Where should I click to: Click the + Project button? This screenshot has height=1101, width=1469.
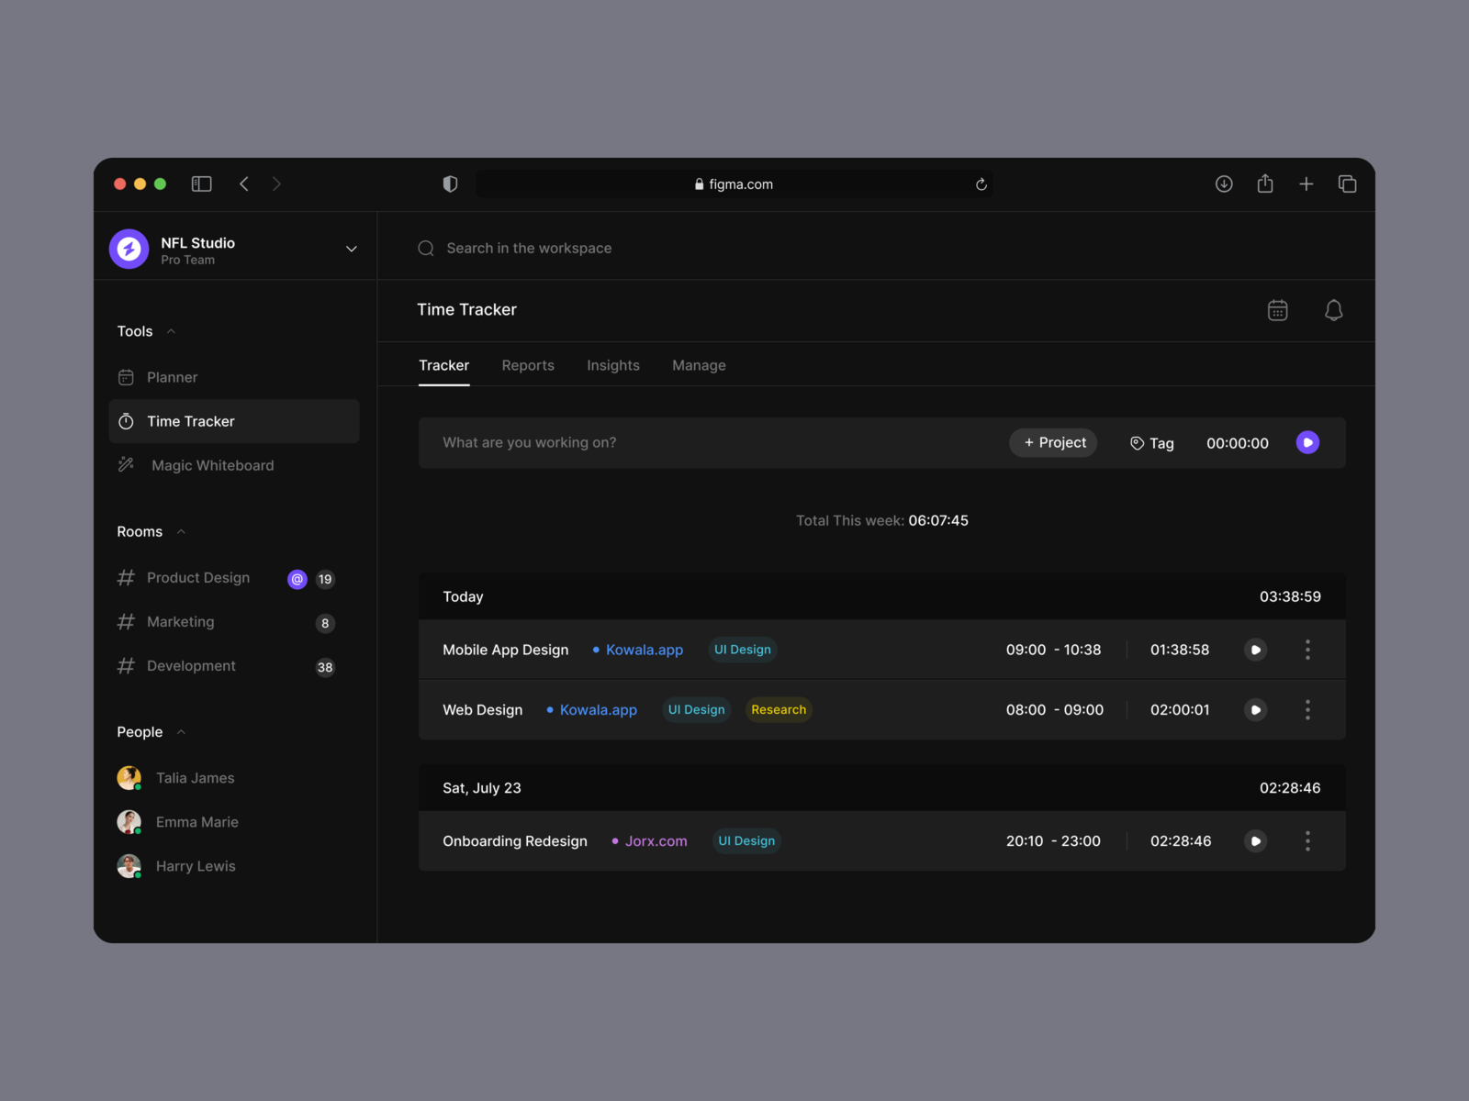(1053, 442)
